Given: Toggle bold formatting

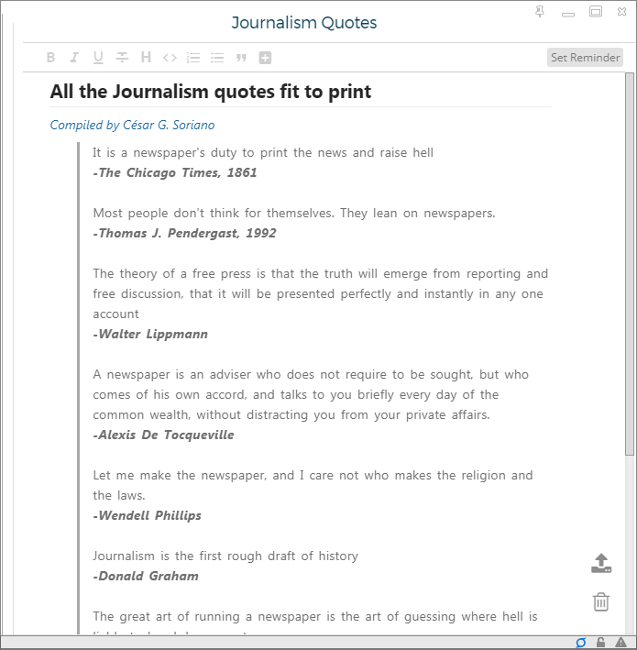Looking at the screenshot, I should pyautogui.click(x=50, y=57).
